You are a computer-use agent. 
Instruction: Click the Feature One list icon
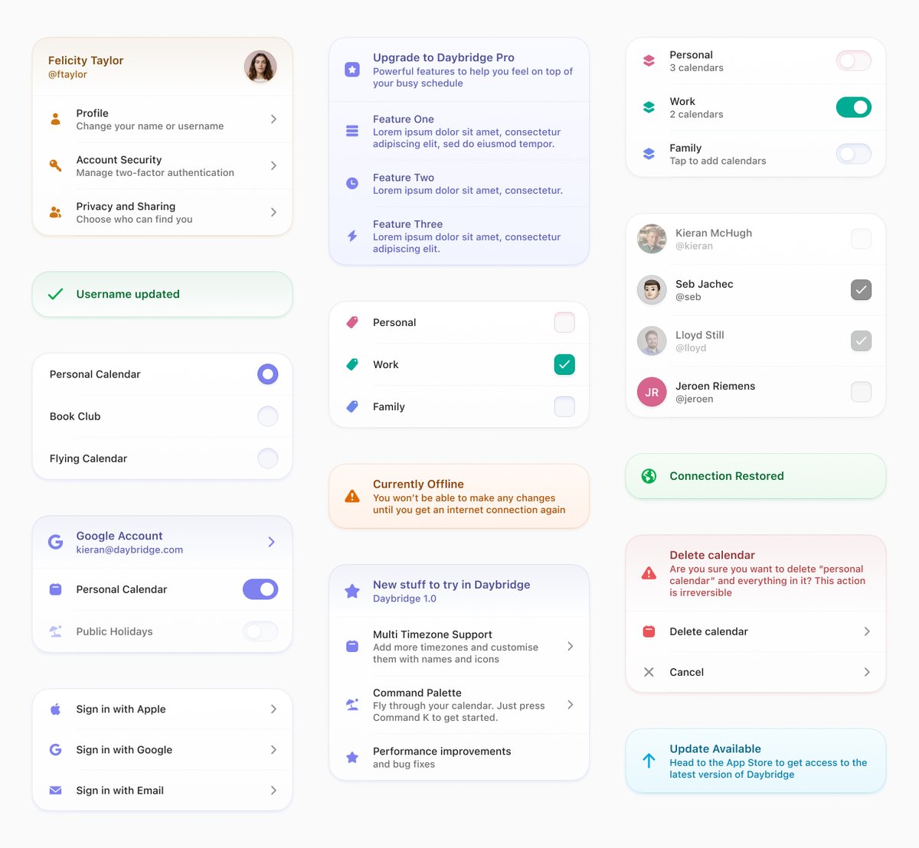tap(352, 131)
